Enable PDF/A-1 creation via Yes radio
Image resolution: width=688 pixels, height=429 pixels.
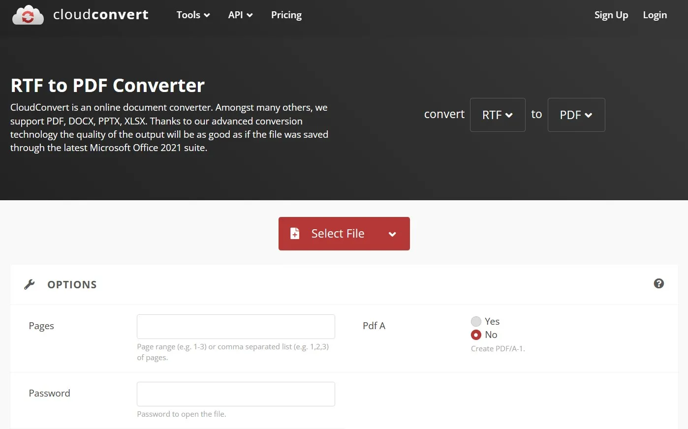point(476,321)
